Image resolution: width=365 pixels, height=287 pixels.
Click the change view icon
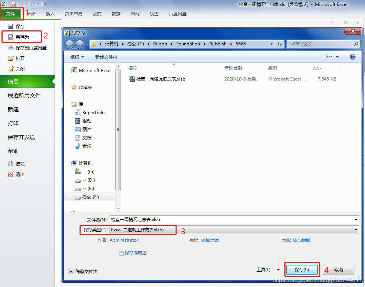329,57
